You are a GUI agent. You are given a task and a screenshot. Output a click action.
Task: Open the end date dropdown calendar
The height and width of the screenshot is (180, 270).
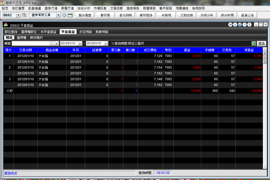106,44
